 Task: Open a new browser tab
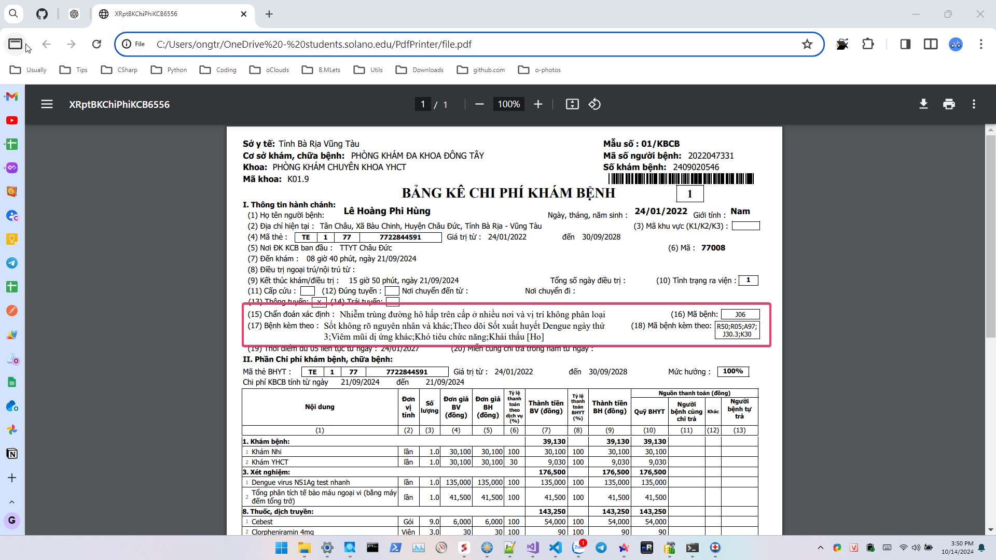pos(269,14)
